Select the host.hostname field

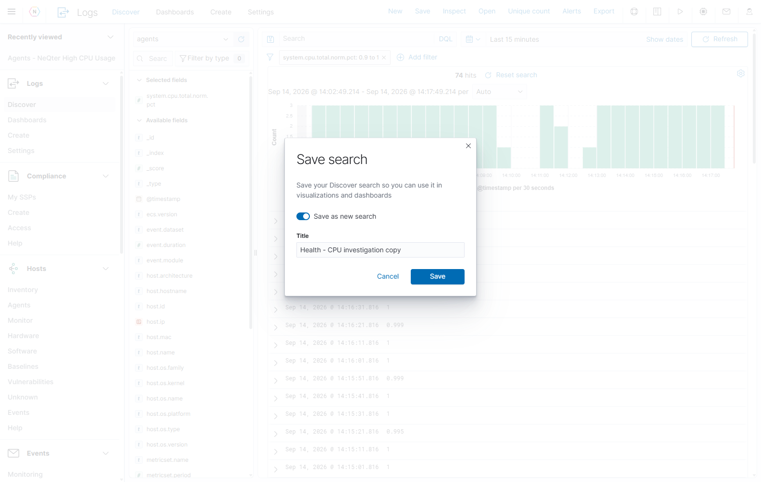pos(166,291)
